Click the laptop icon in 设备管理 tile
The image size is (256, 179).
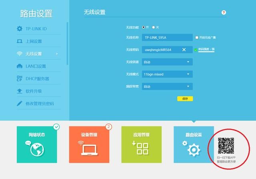click(x=89, y=150)
